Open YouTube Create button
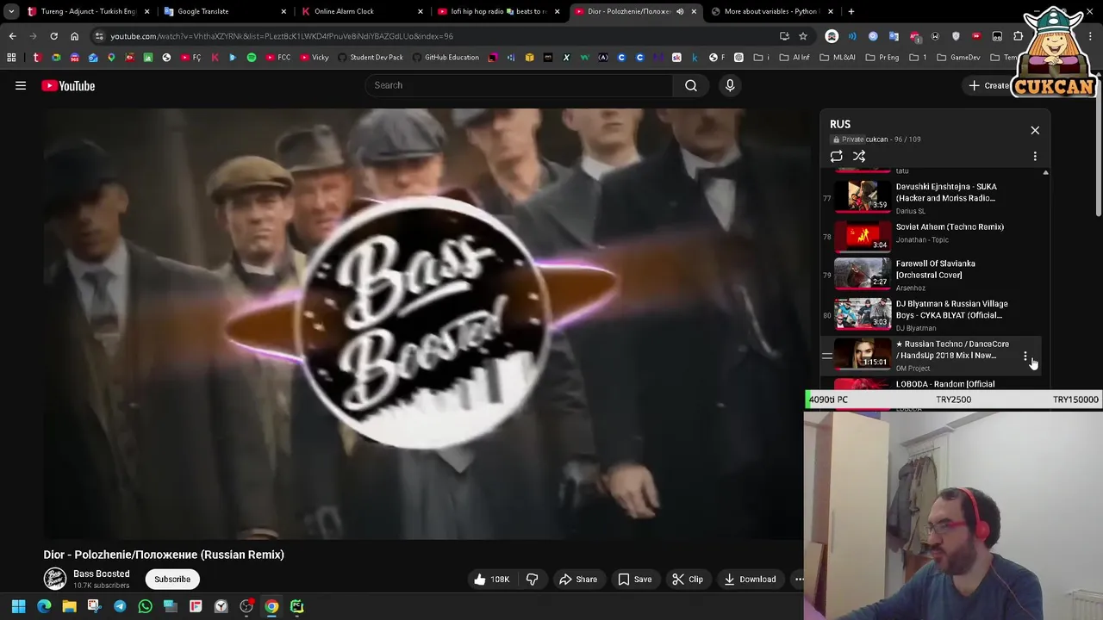The height and width of the screenshot is (620, 1103). 988,85
